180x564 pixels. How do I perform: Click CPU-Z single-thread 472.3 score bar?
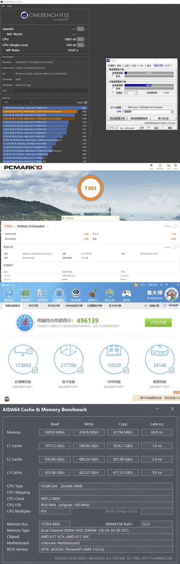point(149,73)
